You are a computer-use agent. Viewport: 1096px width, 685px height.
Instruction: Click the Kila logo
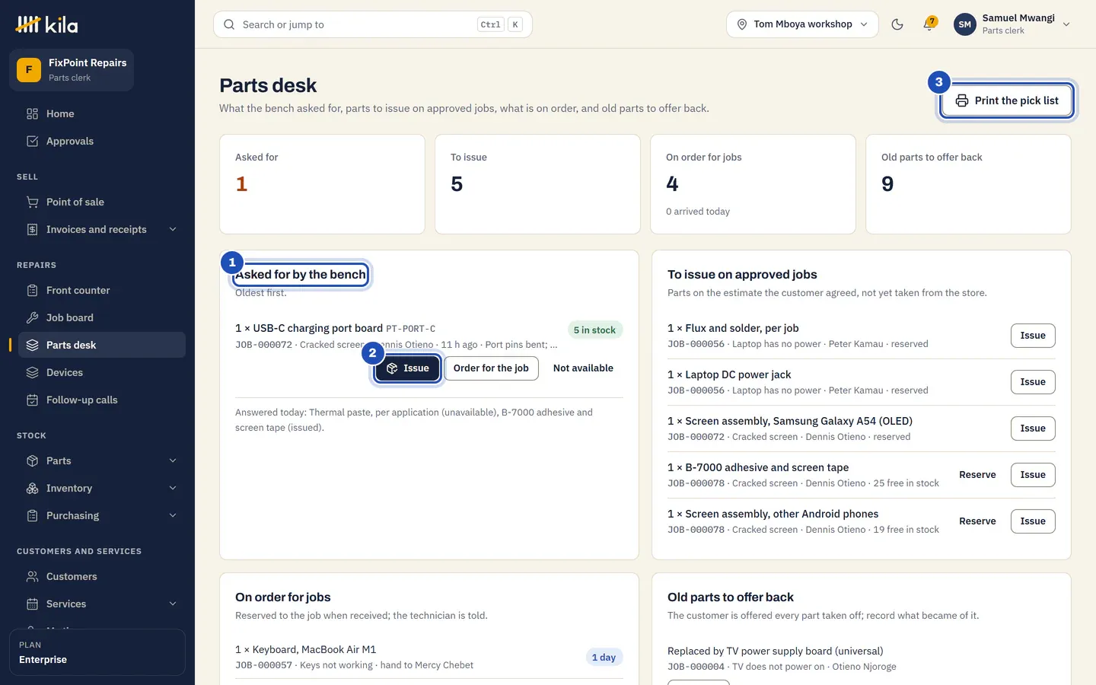point(46,24)
